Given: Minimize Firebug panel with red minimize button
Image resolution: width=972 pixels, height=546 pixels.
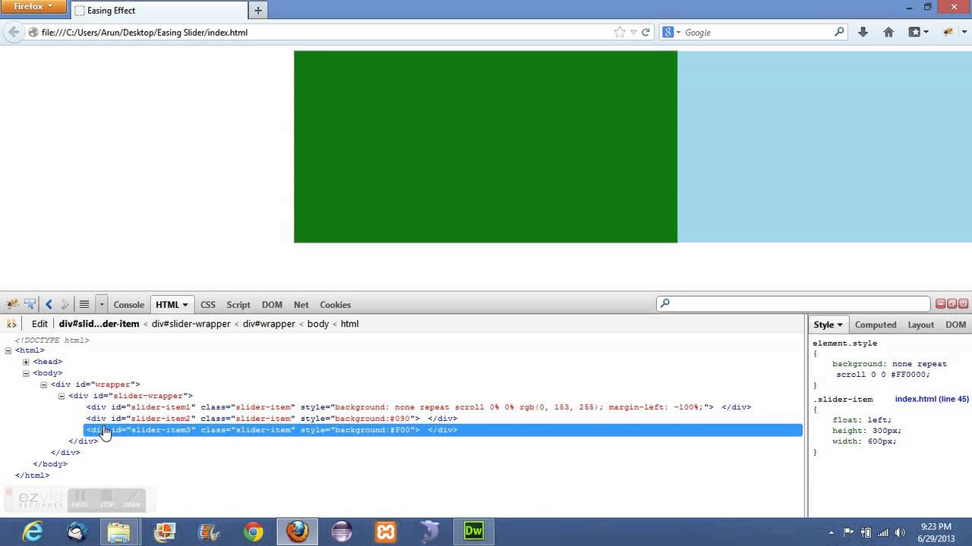Looking at the screenshot, I should coord(941,303).
